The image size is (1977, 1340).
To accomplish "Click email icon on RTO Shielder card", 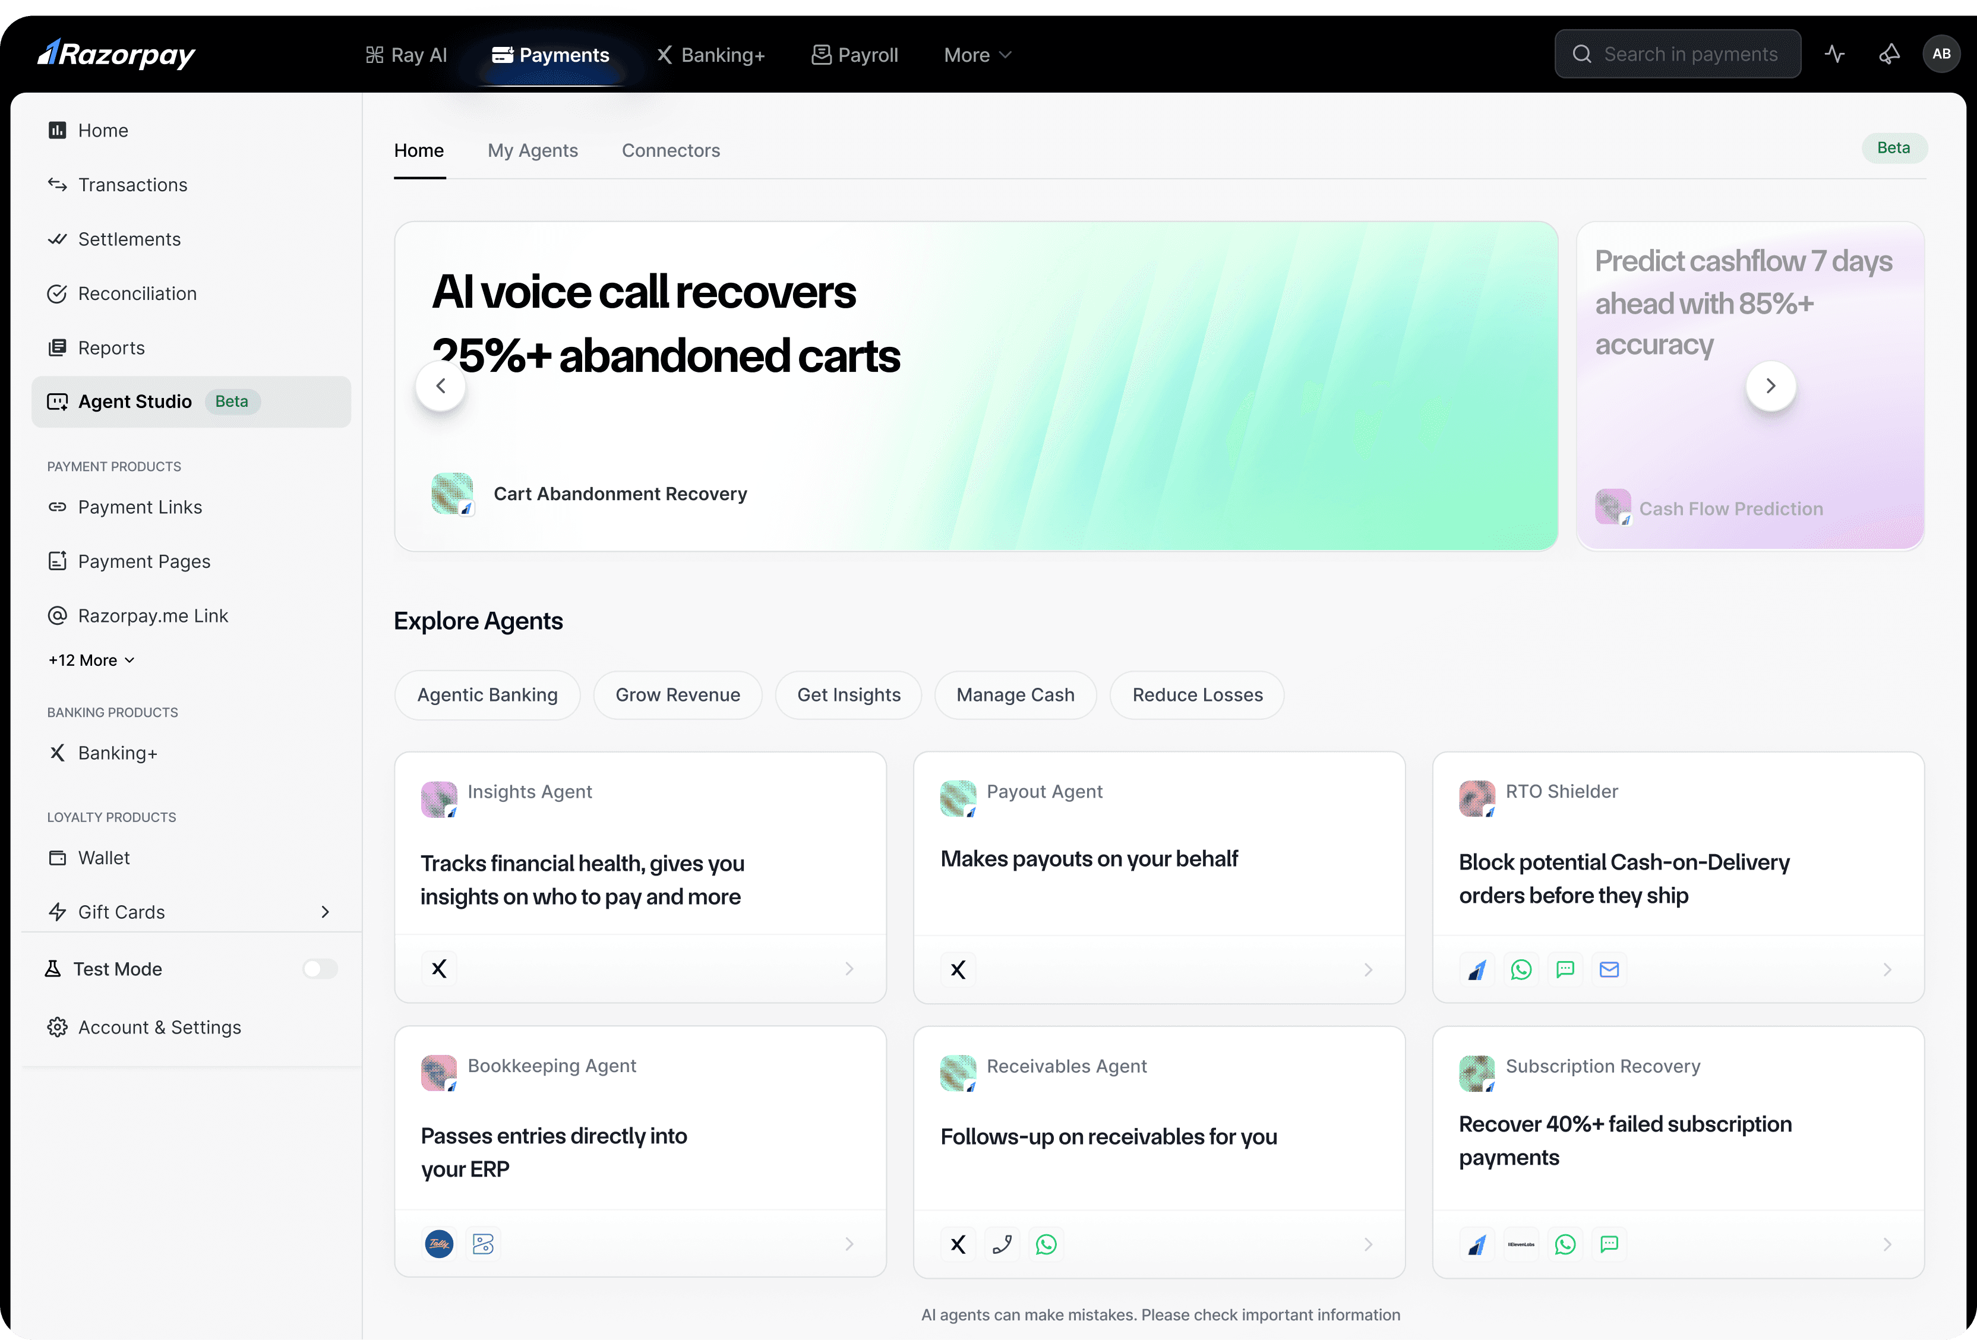I will 1609,969.
